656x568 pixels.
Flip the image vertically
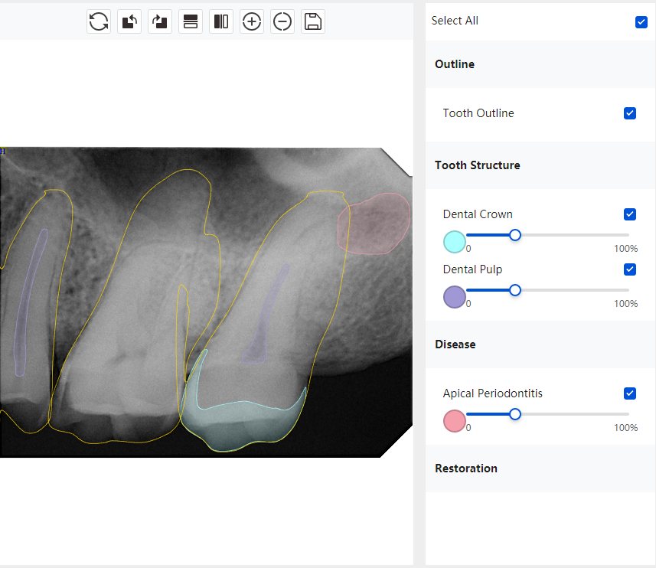[191, 21]
